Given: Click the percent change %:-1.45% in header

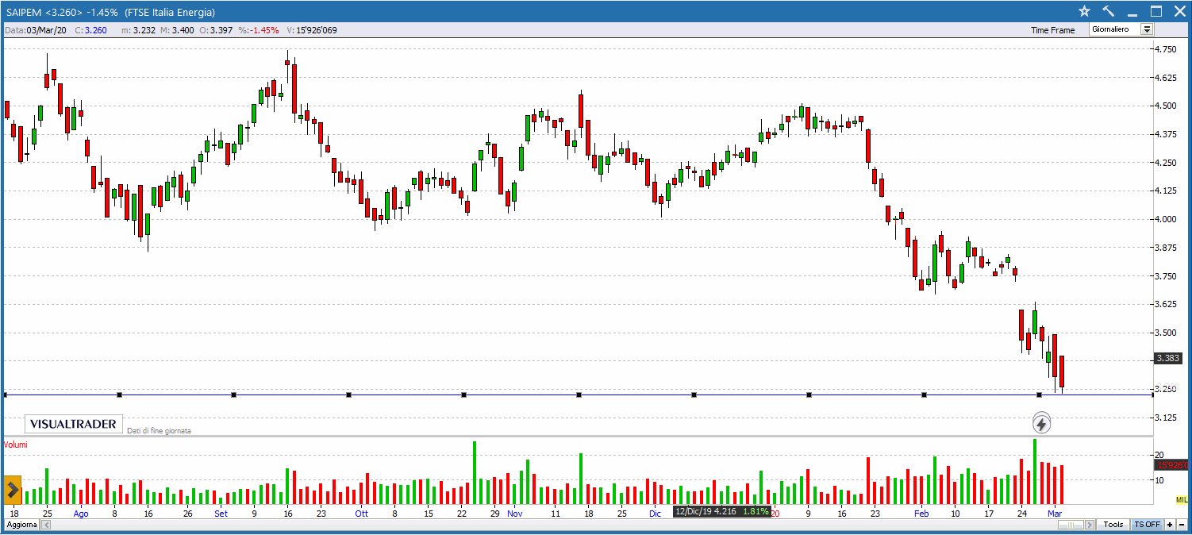Looking at the screenshot, I should [x=258, y=30].
